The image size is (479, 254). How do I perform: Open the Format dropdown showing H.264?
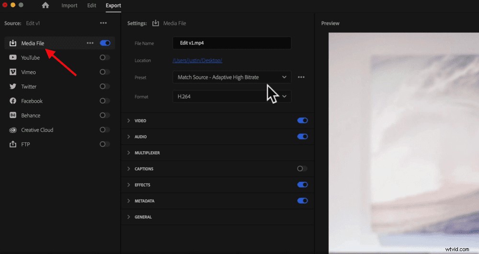tap(232, 96)
